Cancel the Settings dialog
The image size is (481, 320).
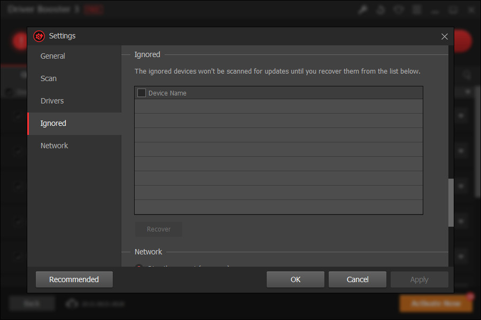pos(357,279)
